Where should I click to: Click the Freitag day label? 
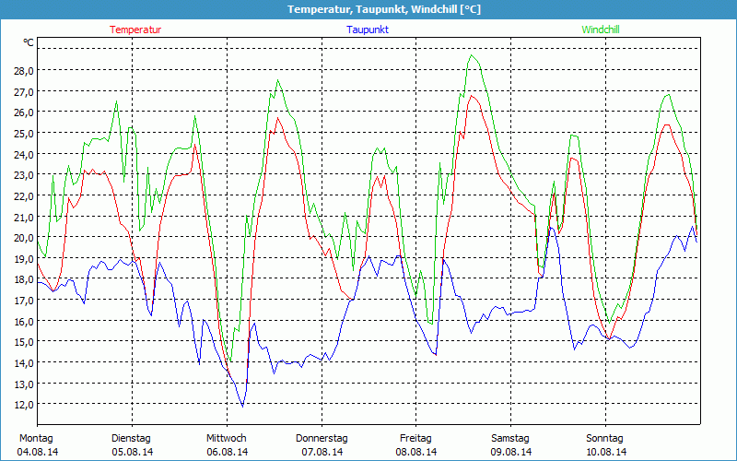pyautogui.click(x=415, y=439)
